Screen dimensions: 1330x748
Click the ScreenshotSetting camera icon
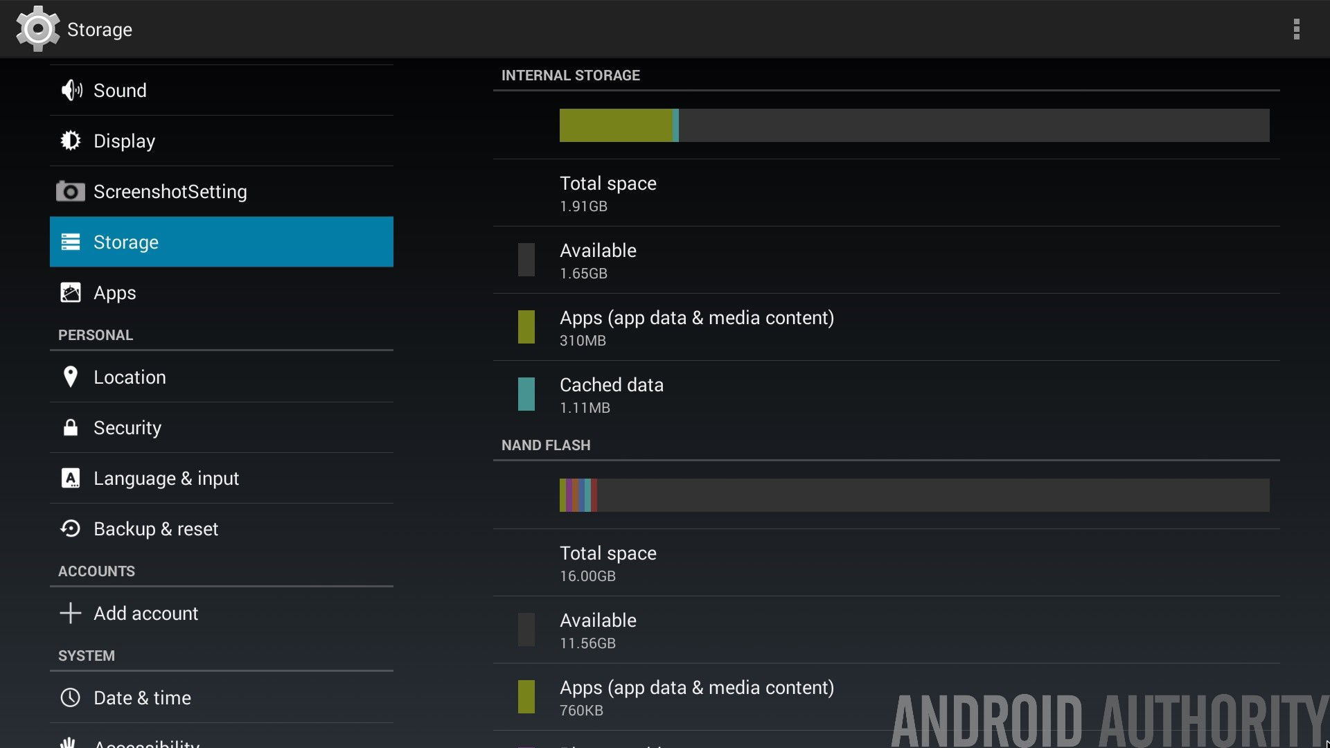(71, 191)
